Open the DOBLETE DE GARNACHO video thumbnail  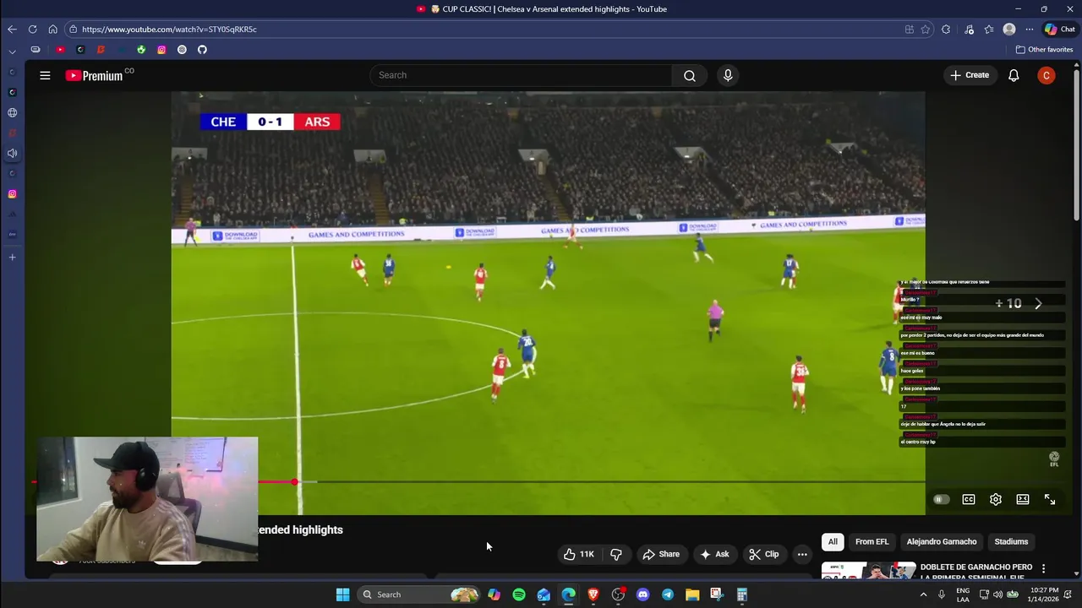coord(868,571)
